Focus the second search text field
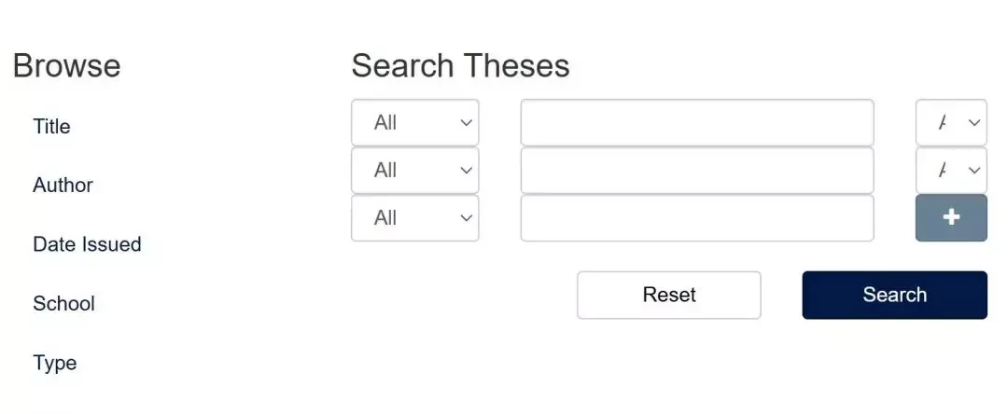 point(697,170)
